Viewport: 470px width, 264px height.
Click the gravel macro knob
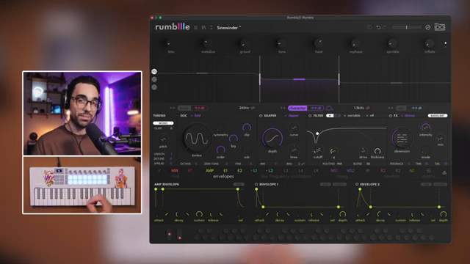[245, 43]
